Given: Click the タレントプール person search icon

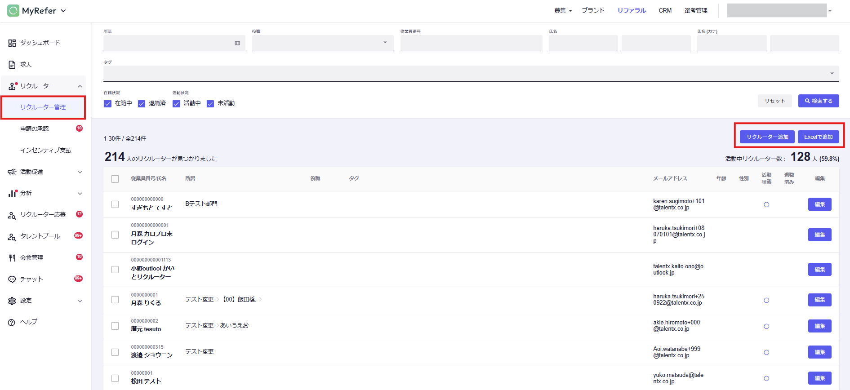Looking at the screenshot, I should 12,236.
